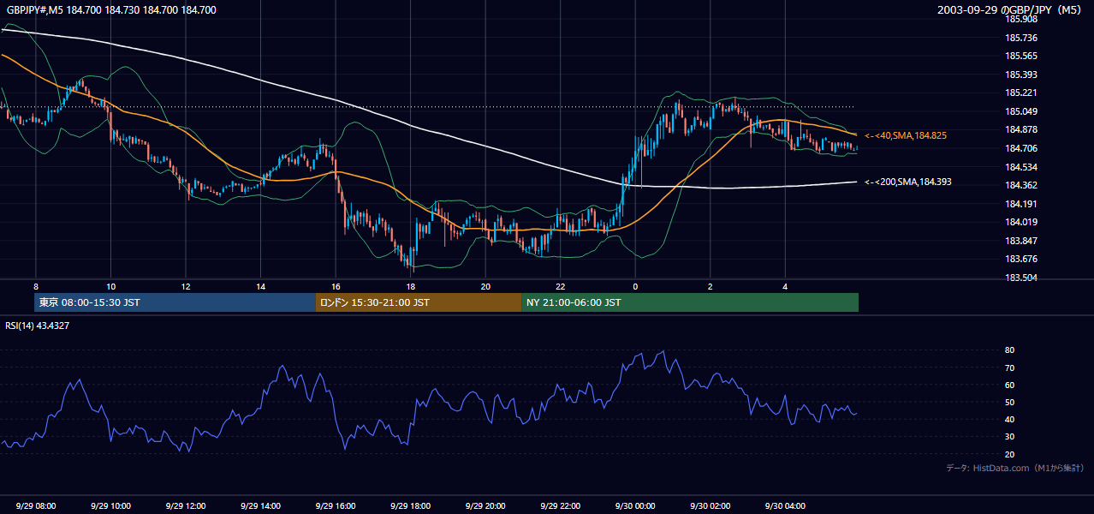Click the 9/30 02:00 time axis label
This screenshot has height=514, width=1094.
(710, 505)
